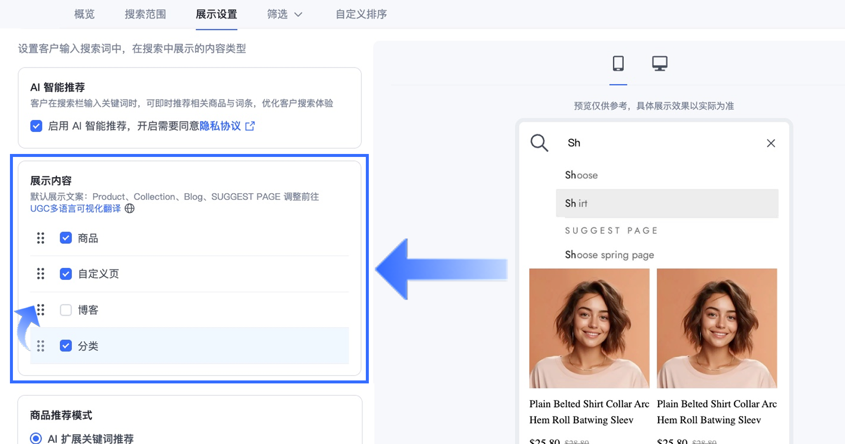Click the first product title Plain Belted Shirt
Image resolution: width=845 pixels, height=444 pixels.
point(590,412)
